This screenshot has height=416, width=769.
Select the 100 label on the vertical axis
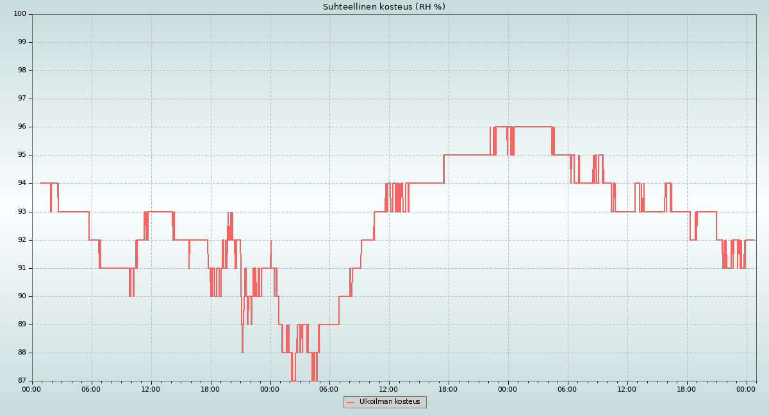20,14
